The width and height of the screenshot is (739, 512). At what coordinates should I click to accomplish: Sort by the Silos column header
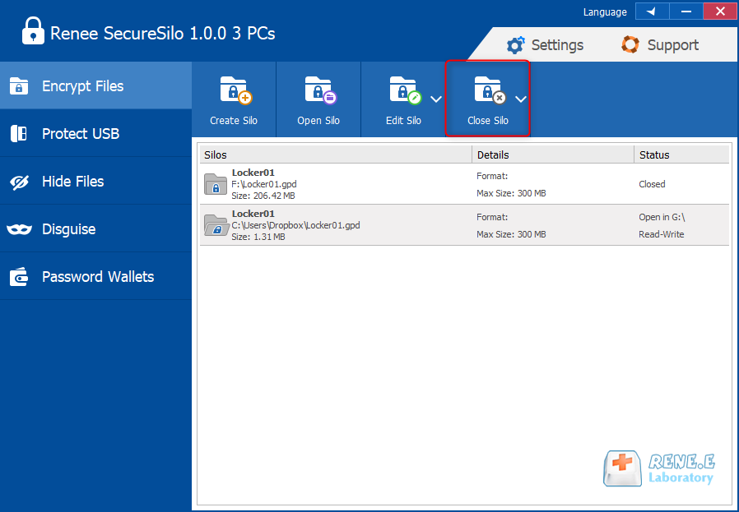click(336, 155)
